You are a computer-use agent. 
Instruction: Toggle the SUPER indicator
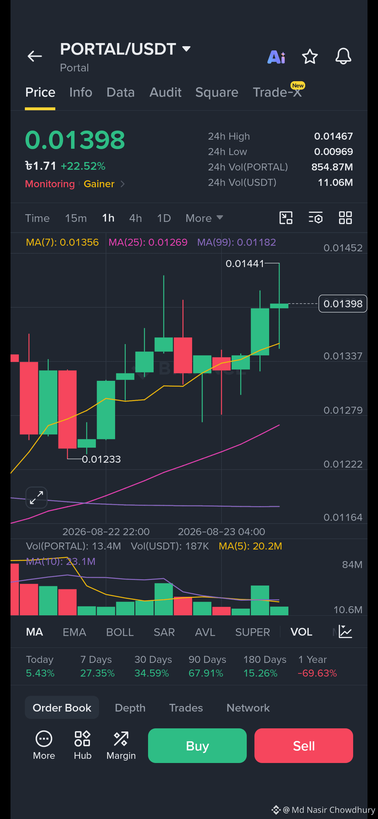pos(253,632)
